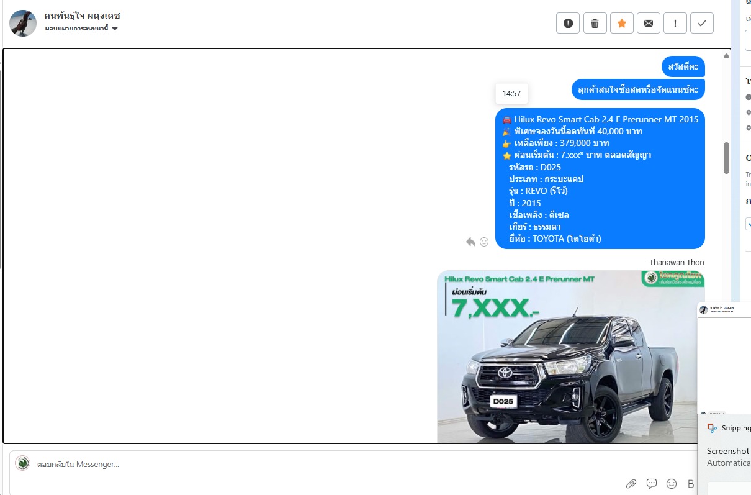Viewport: 751px width, 495px height.
Task: Mark conversation as spam with octagon icon
Action: click(x=568, y=23)
